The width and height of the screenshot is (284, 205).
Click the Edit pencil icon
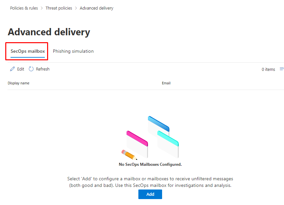click(13, 69)
